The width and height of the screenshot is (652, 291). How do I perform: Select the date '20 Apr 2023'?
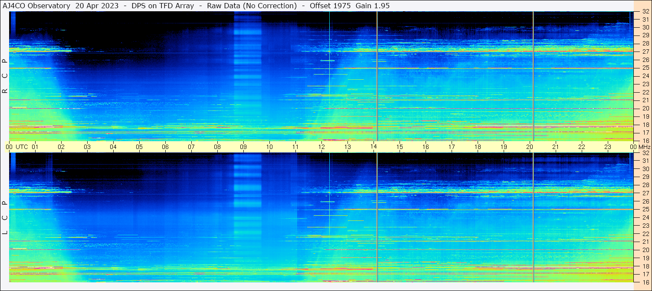tap(97, 6)
